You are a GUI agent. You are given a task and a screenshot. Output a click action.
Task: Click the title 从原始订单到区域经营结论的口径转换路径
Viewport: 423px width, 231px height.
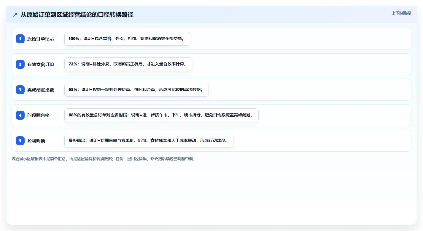(x=77, y=15)
